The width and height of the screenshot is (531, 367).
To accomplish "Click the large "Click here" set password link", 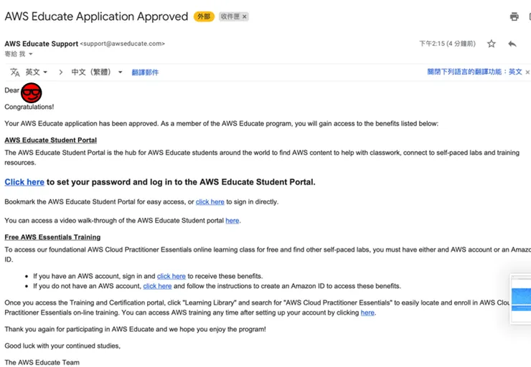I will pos(24,182).
